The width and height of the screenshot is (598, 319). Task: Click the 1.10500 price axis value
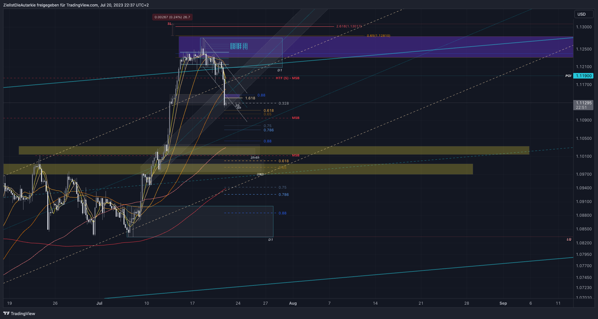(584, 138)
